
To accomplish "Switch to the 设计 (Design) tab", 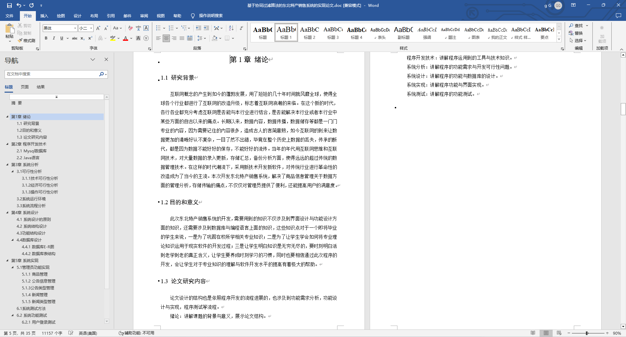I will click(x=77, y=16).
